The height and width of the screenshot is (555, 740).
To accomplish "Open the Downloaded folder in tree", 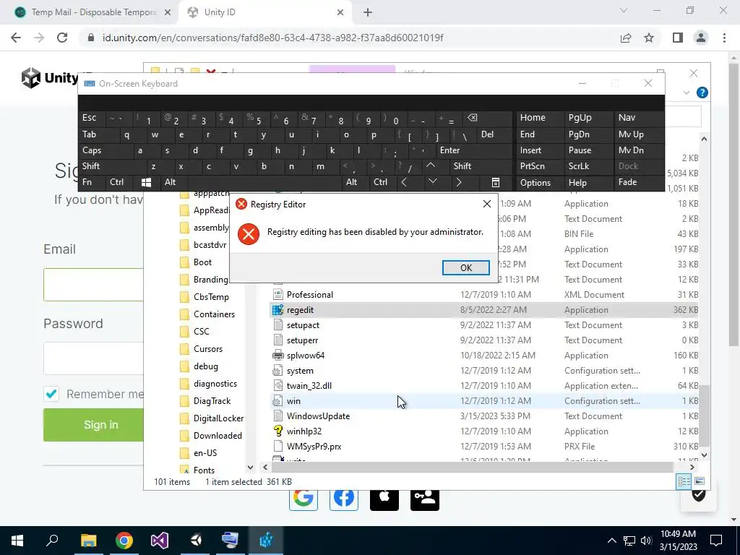I will click(x=217, y=436).
